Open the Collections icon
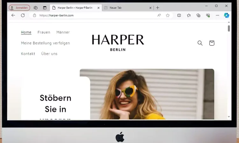This screenshot has height=143, width=239. click(x=198, y=15)
